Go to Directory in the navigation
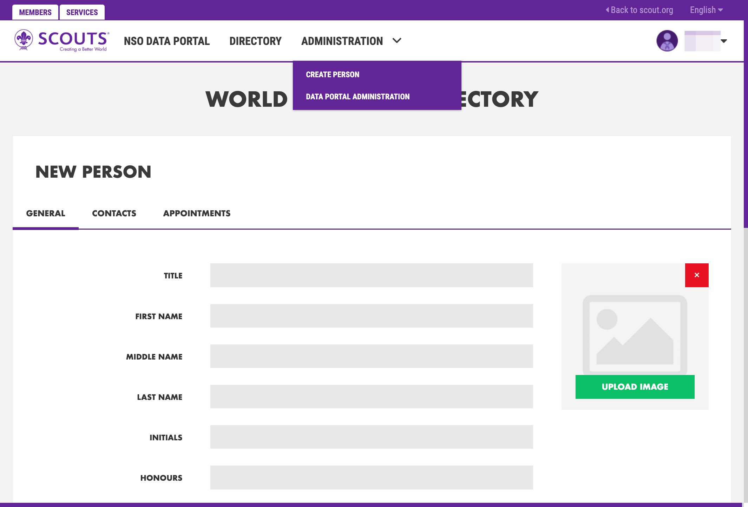This screenshot has width=748, height=507. coord(255,41)
